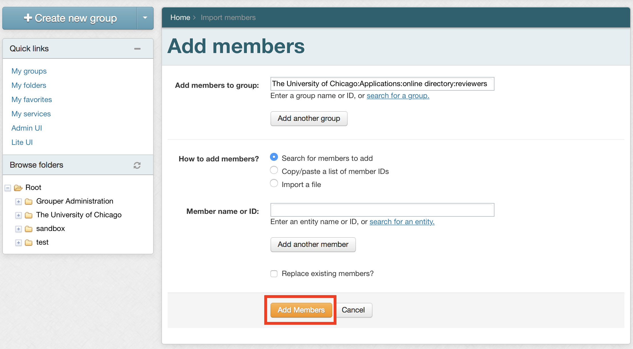Click the test folder icon
Viewport: 633px width, 349px height.
[x=29, y=242]
